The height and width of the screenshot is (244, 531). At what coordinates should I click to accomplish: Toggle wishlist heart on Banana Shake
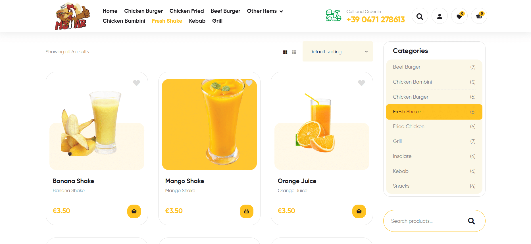click(136, 83)
